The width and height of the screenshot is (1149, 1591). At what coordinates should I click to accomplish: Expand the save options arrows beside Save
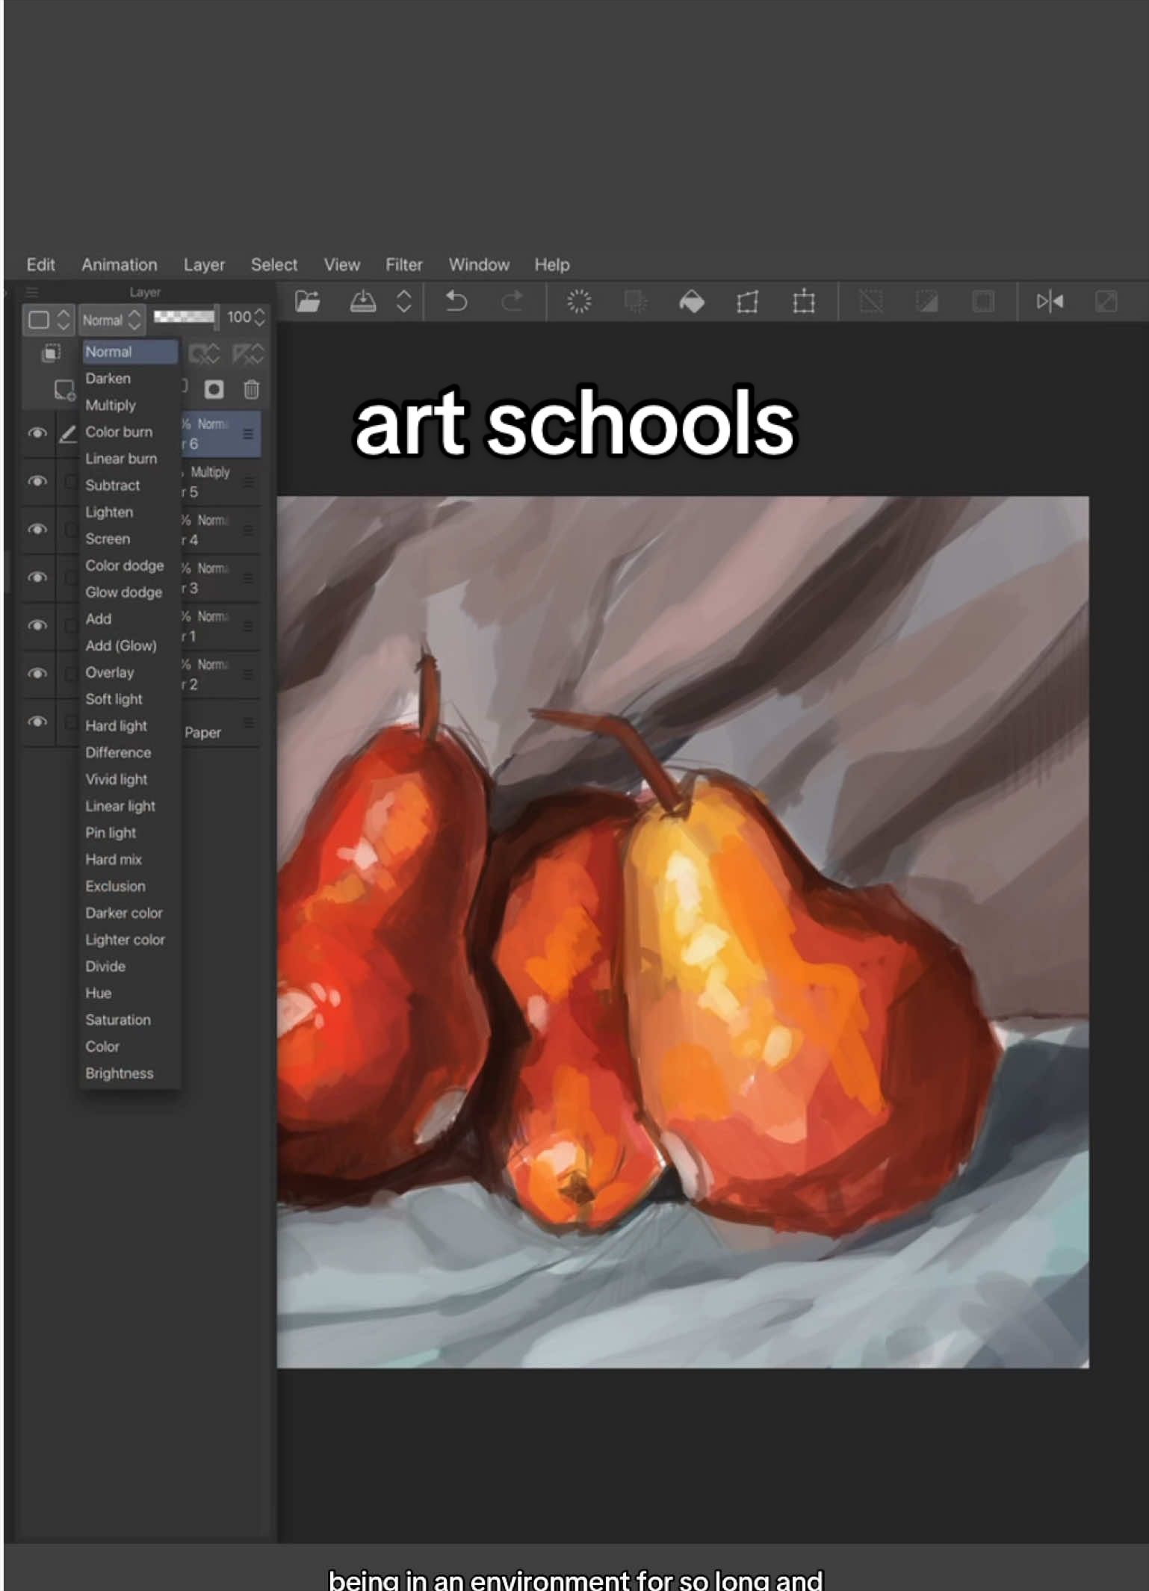click(x=403, y=302)
